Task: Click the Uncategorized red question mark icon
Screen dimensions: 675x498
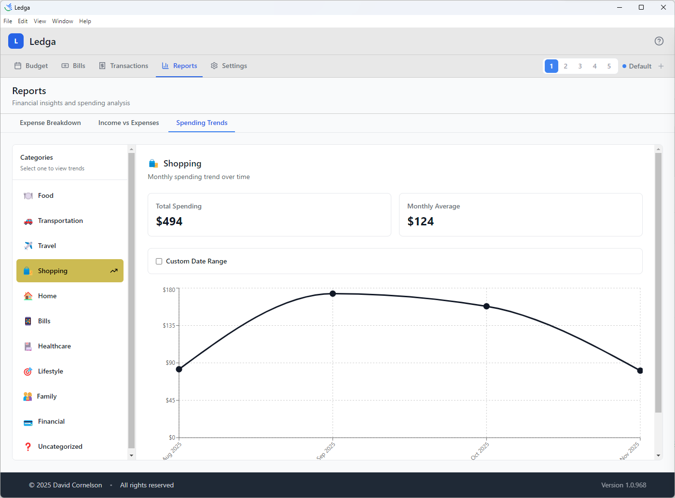Action: click(28, 446)
